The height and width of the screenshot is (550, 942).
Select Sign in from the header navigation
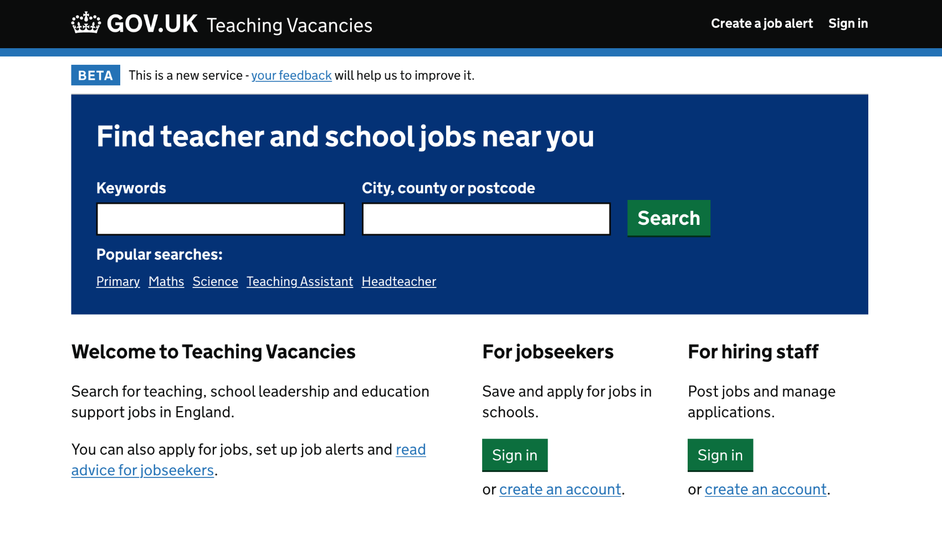848,23
